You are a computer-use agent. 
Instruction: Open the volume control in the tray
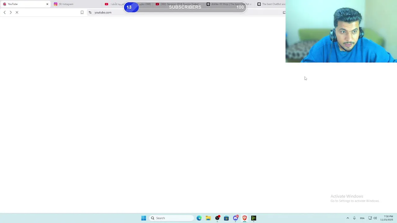(x=375, y=218)
